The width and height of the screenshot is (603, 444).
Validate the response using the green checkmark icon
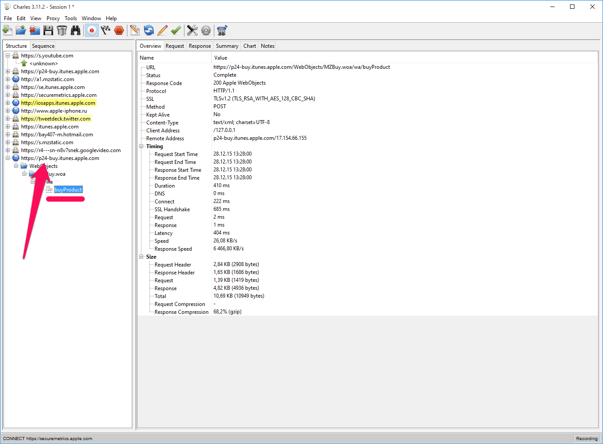click(x=176, y=30)
